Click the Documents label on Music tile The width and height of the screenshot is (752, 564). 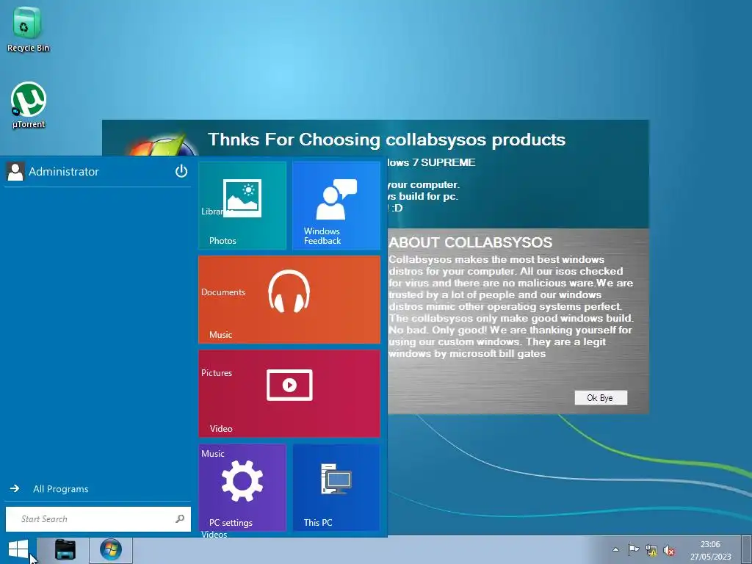(x=223, y=292)
